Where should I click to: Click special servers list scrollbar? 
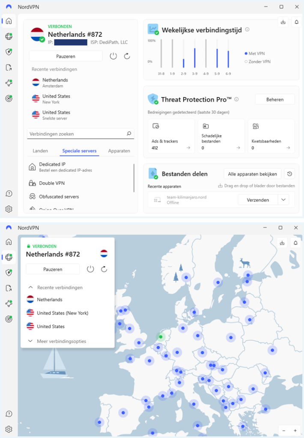134,178
